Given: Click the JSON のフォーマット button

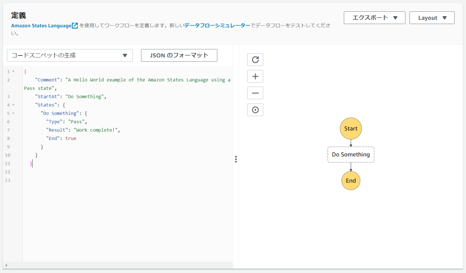Looking at the screenshot, I should [179, 55].
